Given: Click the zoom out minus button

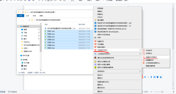Looking at the screenshot, I should (x=151, y=92).
